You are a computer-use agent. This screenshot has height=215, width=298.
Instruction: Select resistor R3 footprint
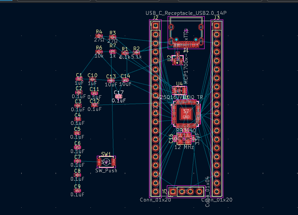[x=112, y=38]
